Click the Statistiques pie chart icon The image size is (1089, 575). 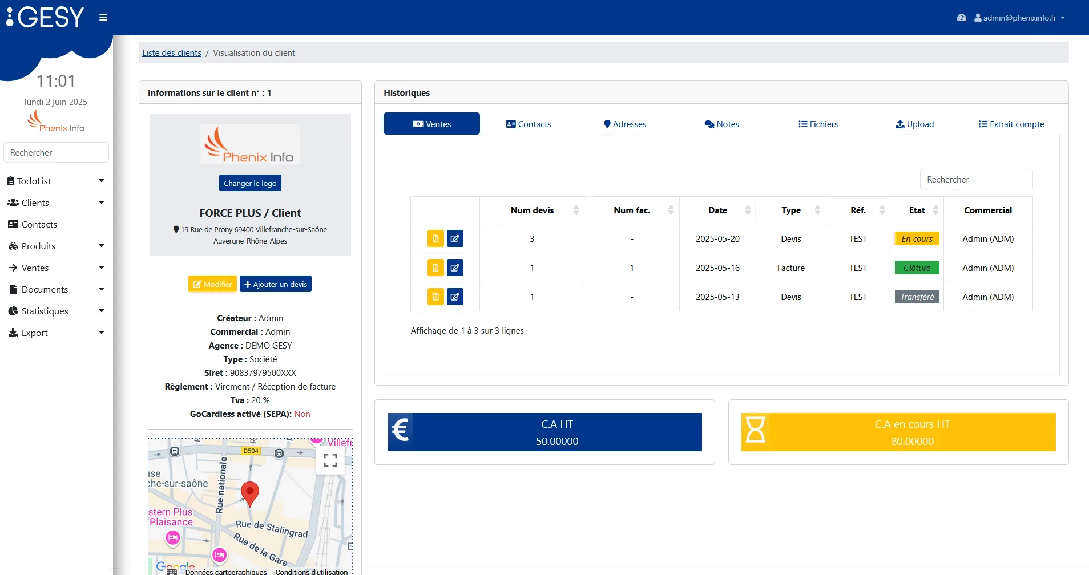click(13, 311)
